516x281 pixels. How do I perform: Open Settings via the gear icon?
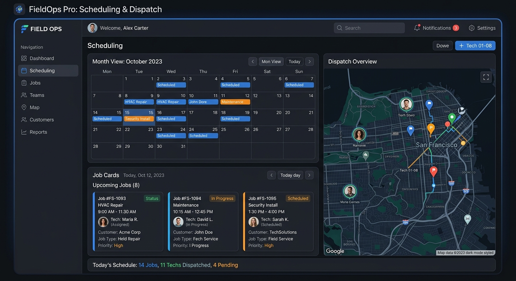click(471, 27)
